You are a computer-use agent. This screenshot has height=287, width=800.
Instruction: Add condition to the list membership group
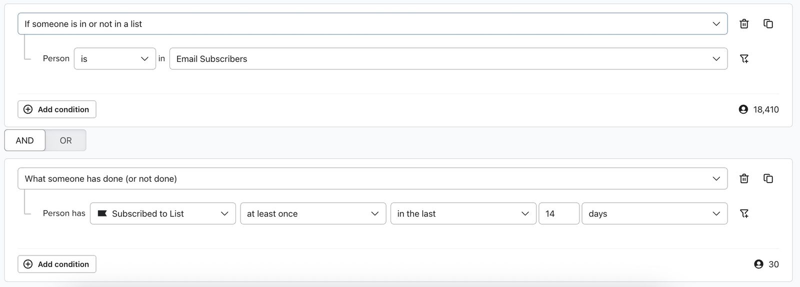click(57, 109)
